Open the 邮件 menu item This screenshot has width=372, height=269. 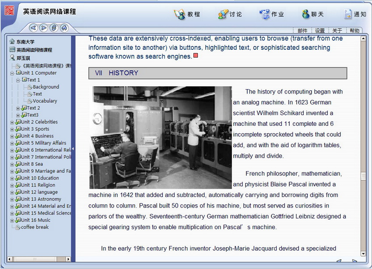coord(302,31)
